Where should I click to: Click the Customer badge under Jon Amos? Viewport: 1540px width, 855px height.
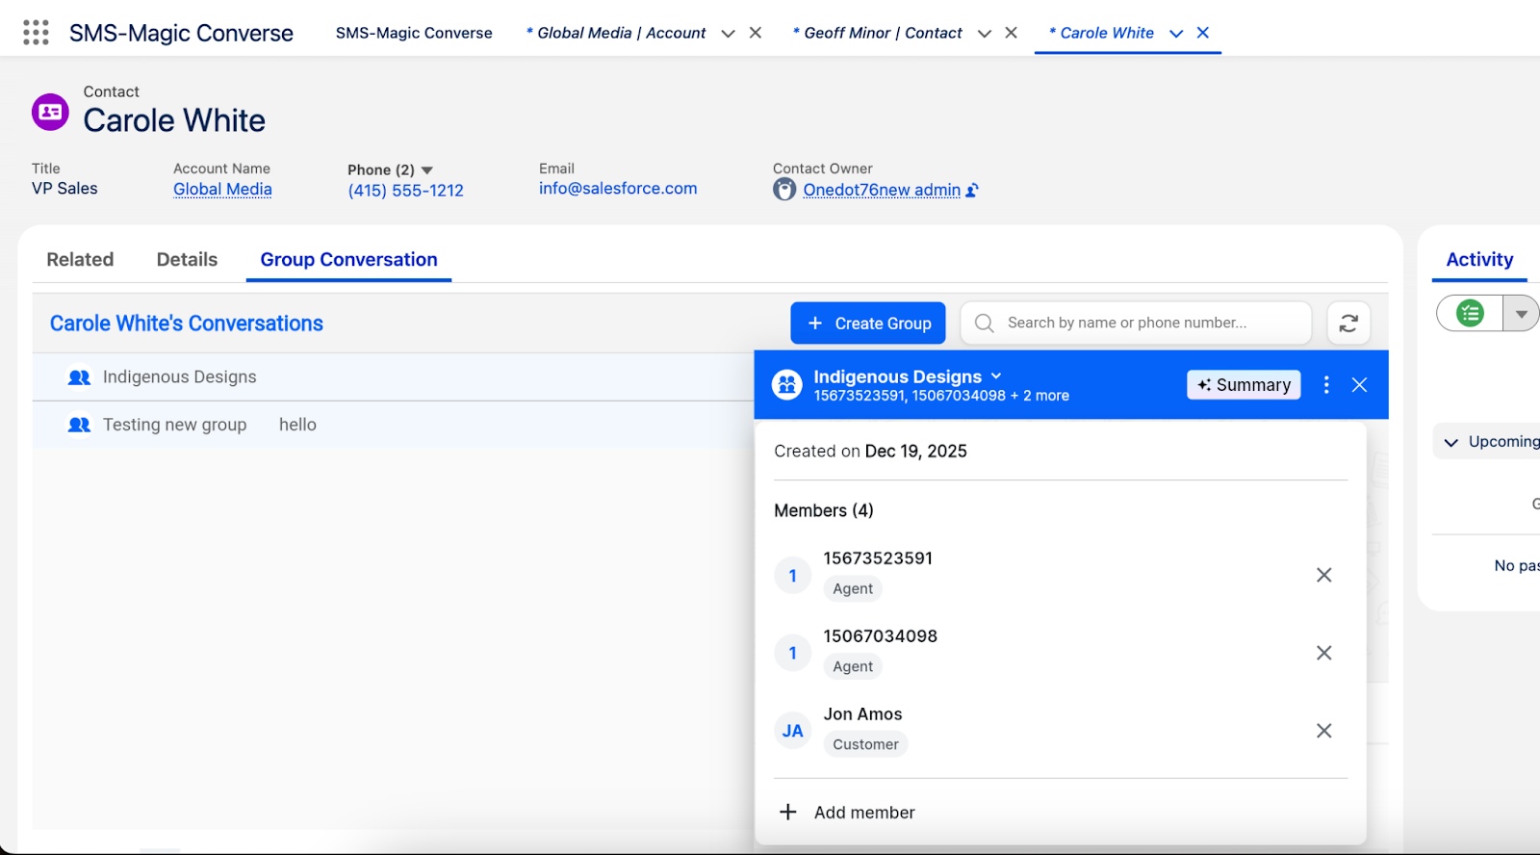coord(865,744)
